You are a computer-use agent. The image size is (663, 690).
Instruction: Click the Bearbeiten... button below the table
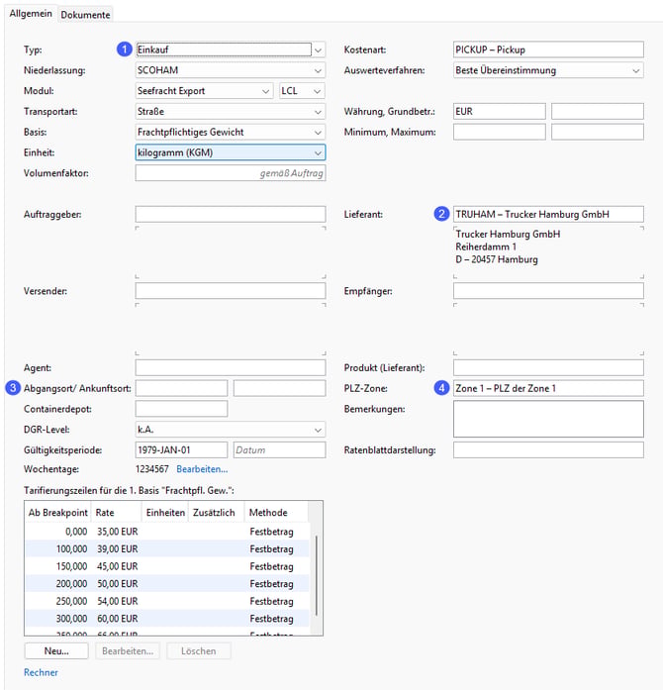coord(128,651)
